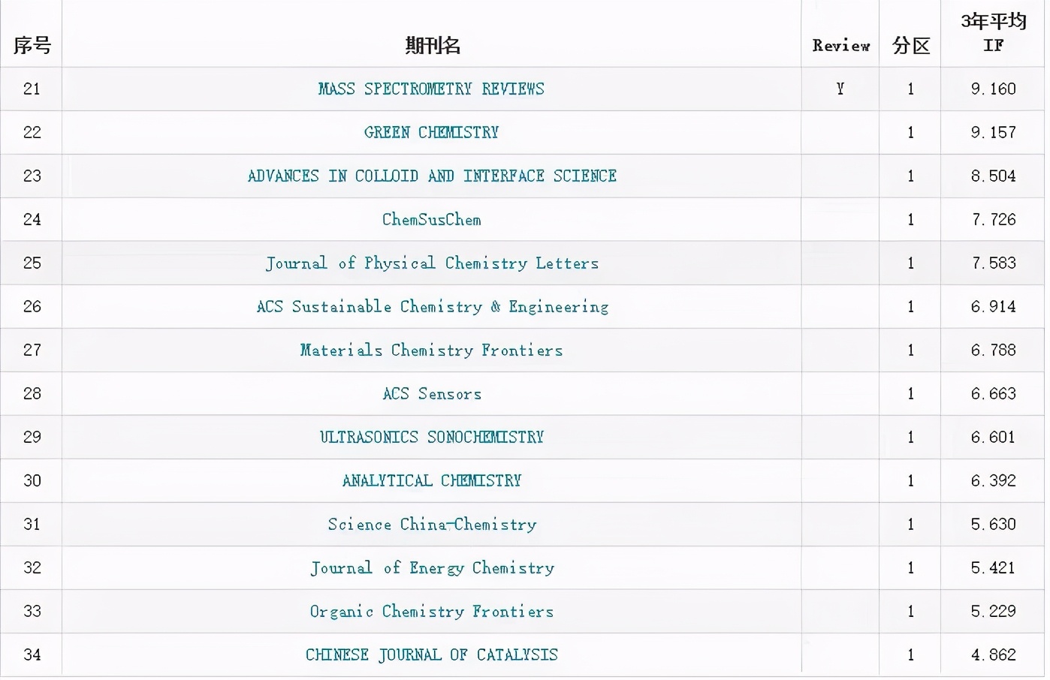
Task: Open CHINESE JOURNAL OF CATALYSIS link
Action: click(431, 654)
